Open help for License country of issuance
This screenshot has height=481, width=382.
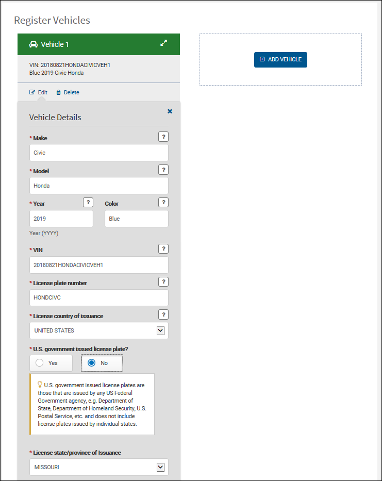point(163,314)
